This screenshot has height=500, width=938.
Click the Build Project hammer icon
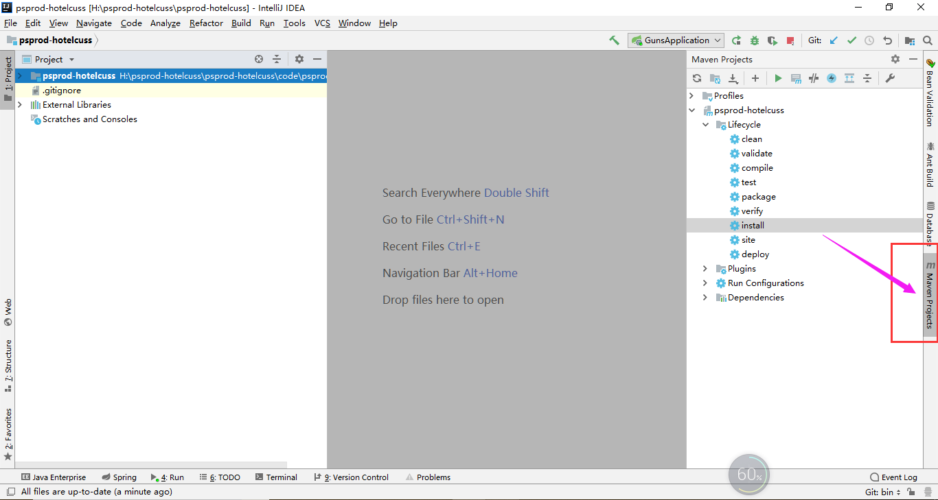coord(614,40)
